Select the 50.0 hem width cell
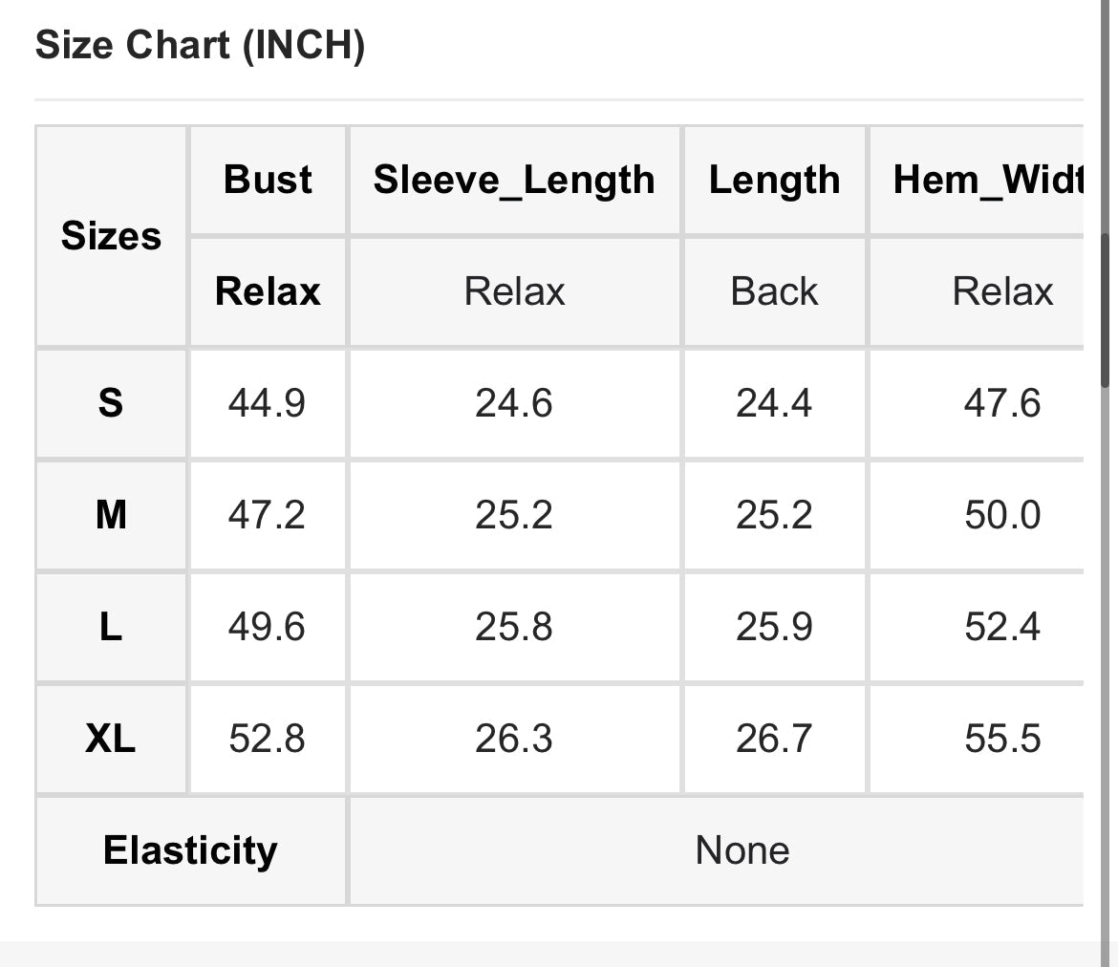 pos(1001,515)
